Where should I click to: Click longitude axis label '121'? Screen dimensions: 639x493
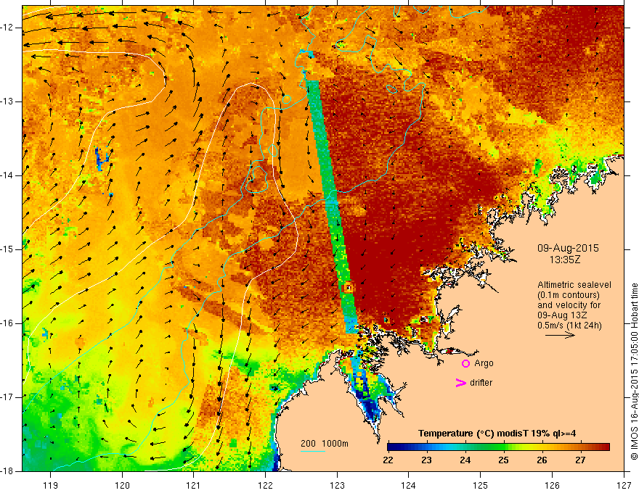pos(194,485)
